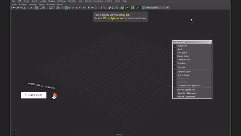Toggle the Safe Title icon

[x=57, y=8]
